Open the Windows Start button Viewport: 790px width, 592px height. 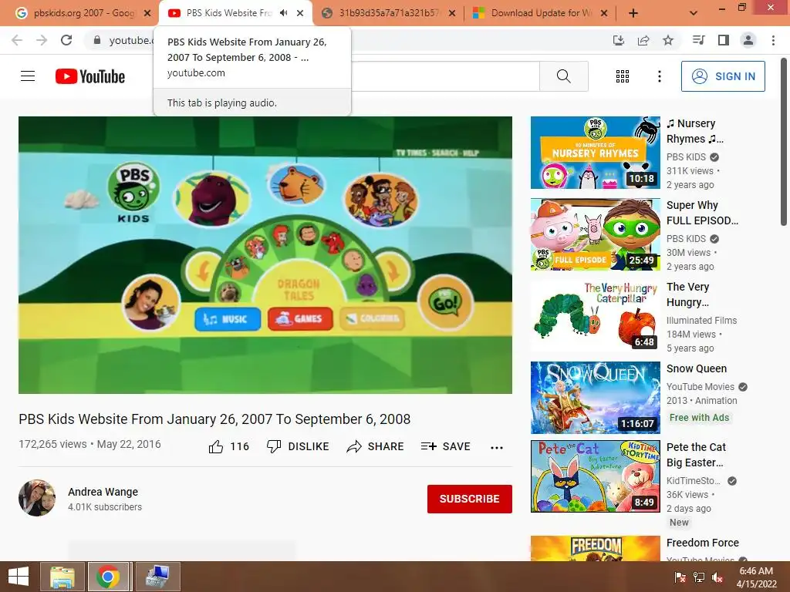click(19, 577)
